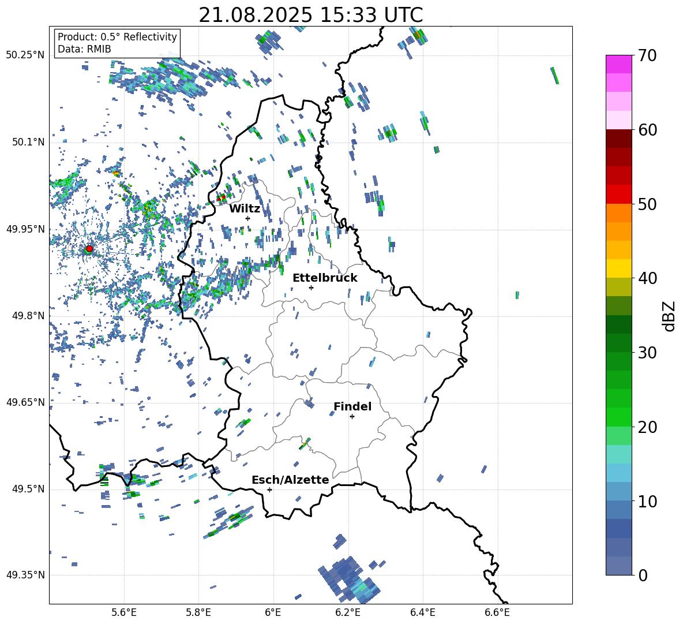Click the 6.2°E longitude label

(x=348, y=612)
